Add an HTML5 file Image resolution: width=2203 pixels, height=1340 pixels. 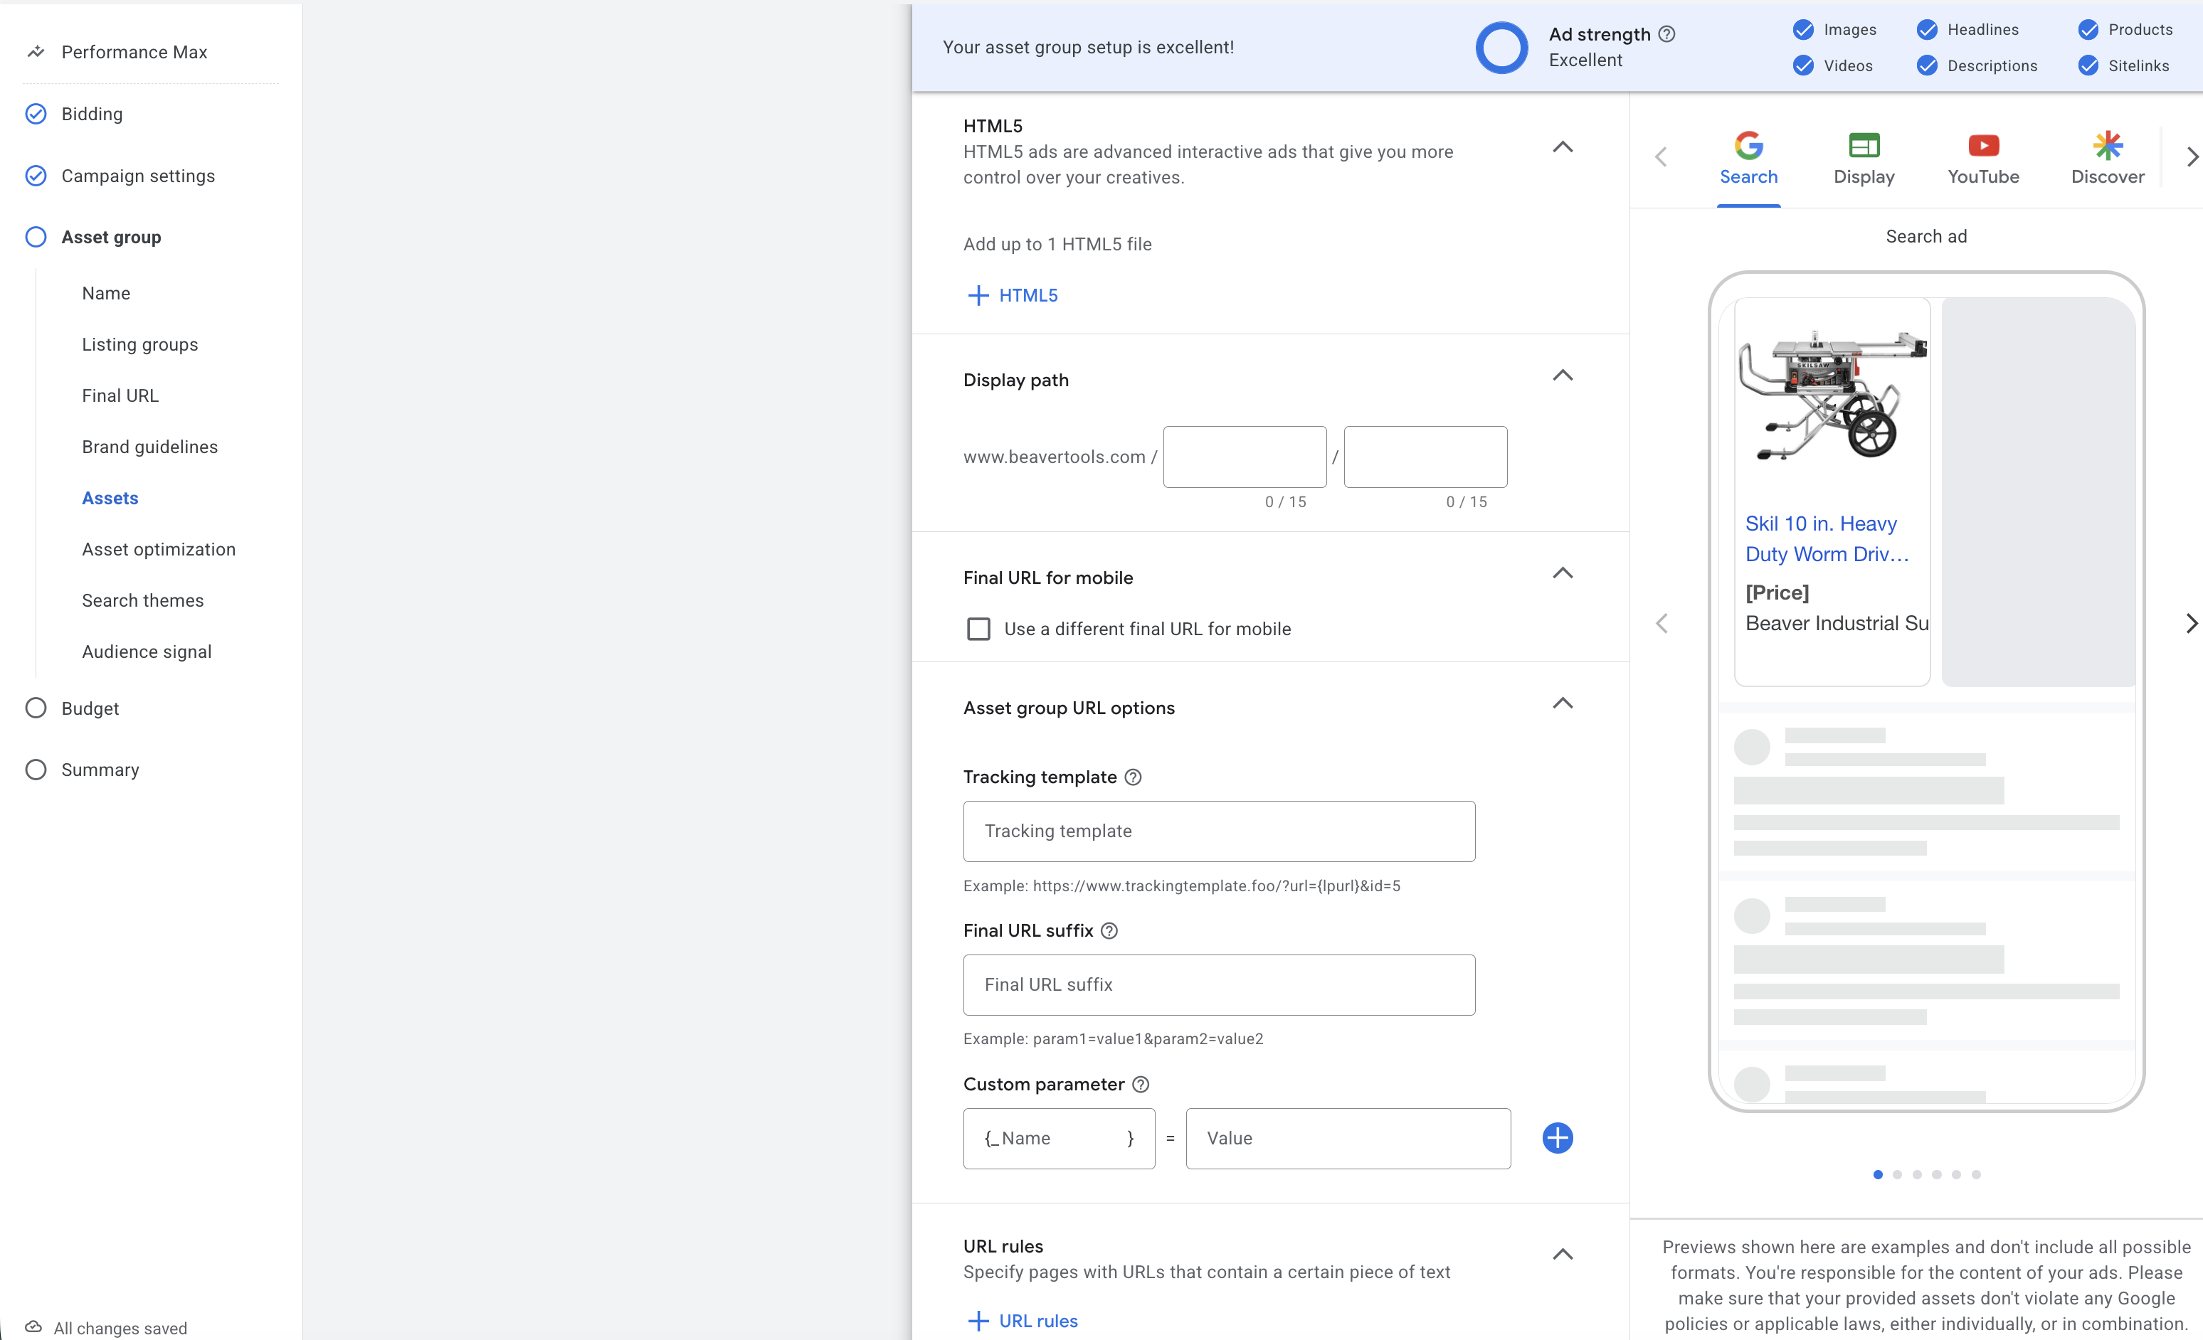(1012, 295)
